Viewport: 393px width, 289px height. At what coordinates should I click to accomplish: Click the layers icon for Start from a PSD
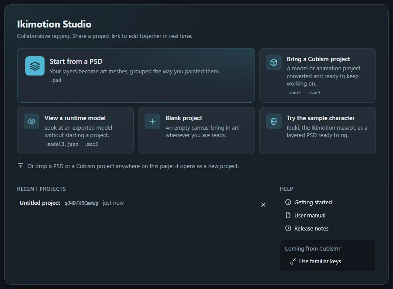click(35, 66)
